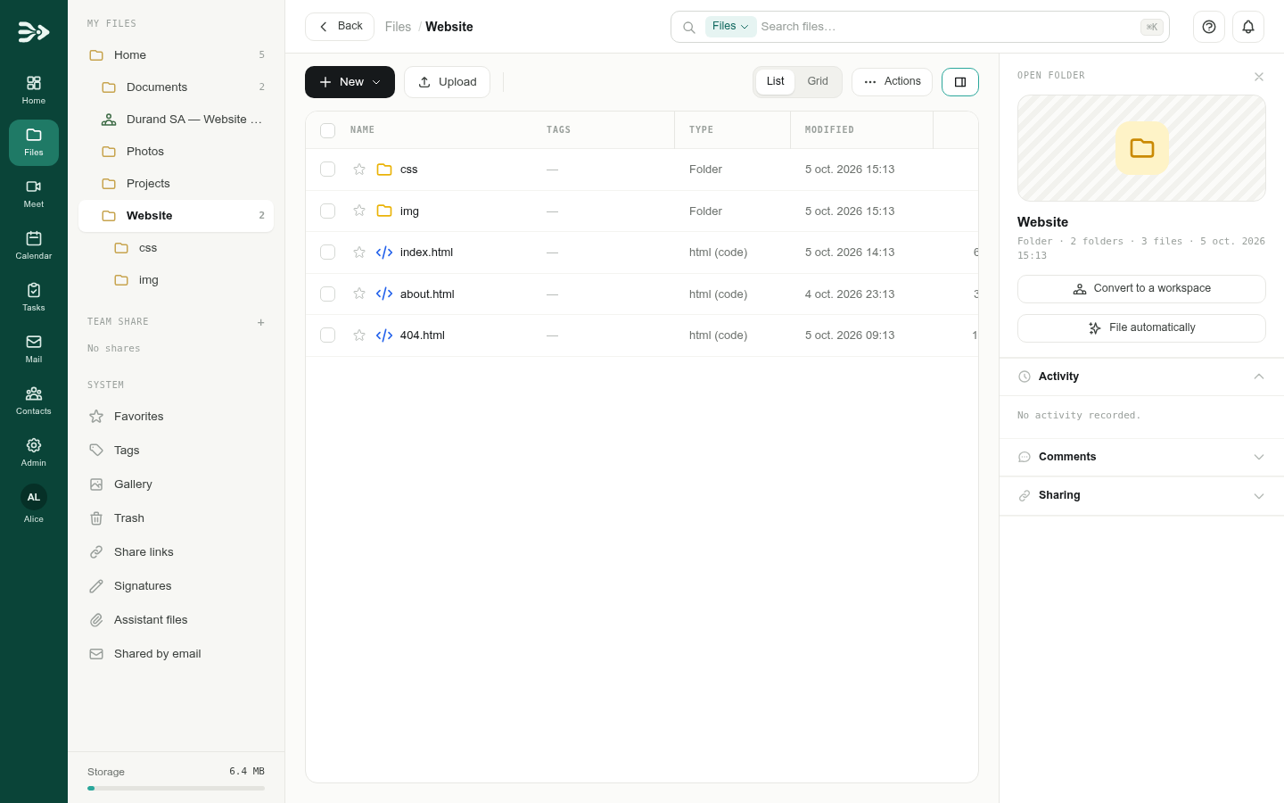Open Share links in System list

click(177, 552)
